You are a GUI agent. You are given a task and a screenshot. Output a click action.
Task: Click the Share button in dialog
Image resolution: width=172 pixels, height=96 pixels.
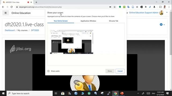[110, 71]
